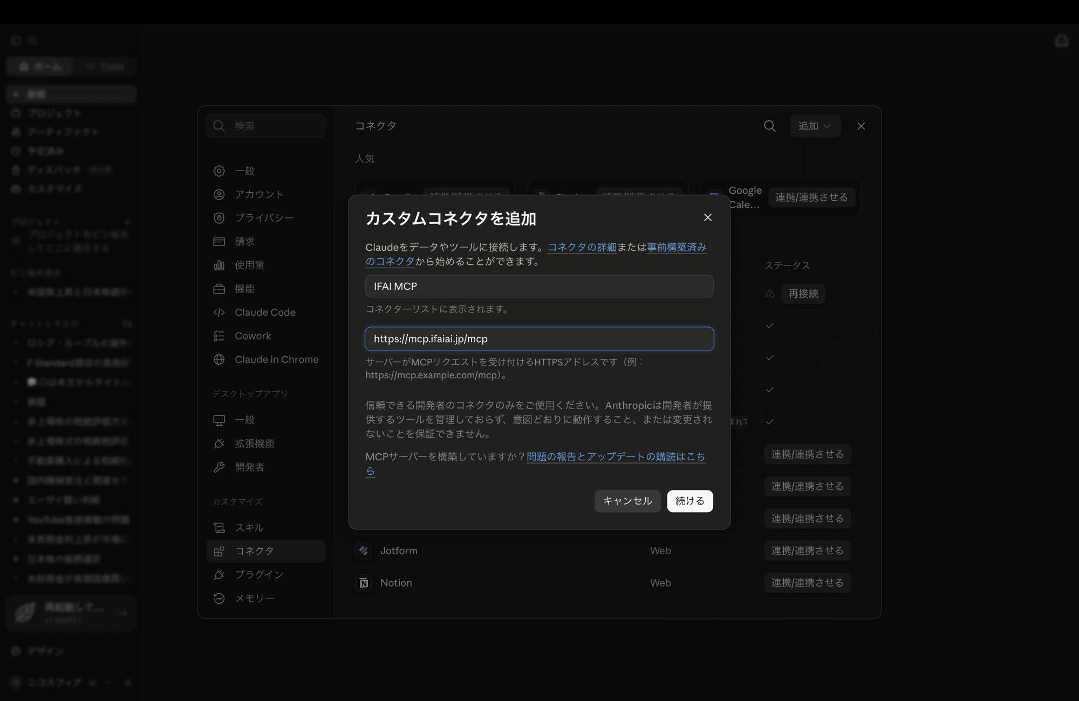Open 開発者 settings
The width and height of the screenshot is (1079, 701).
point(265,467)
